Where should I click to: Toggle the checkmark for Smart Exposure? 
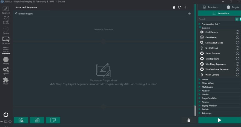(237, 53)
